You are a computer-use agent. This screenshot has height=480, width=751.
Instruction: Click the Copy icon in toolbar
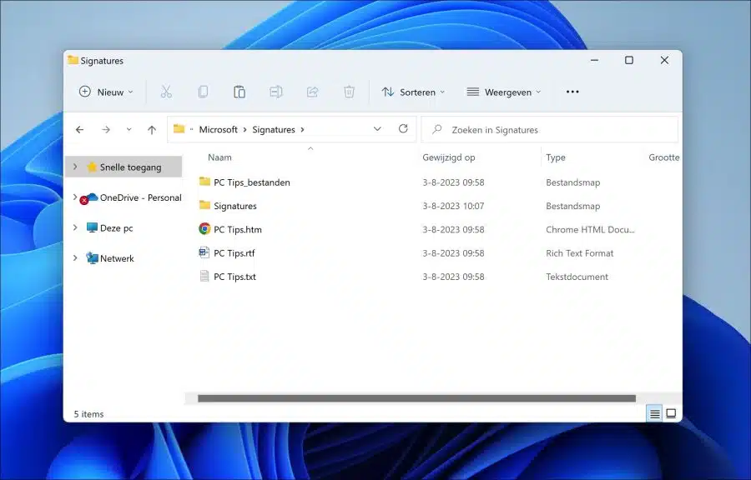pos(203,92)
